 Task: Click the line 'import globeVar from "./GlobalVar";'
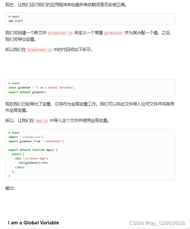tap(36, 141)
